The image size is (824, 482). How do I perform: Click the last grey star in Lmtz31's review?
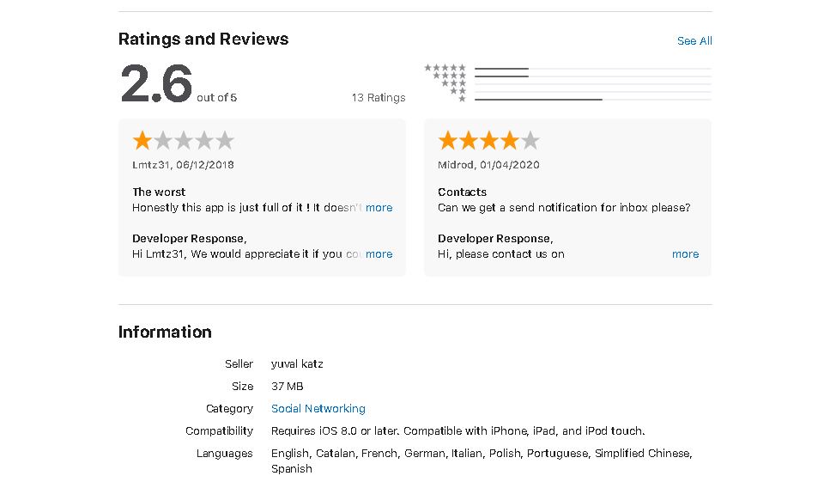click(x=225, y=140)
